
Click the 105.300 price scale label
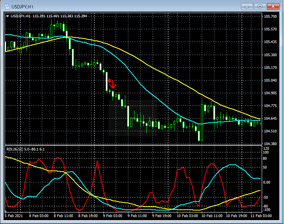pos(270,55)
